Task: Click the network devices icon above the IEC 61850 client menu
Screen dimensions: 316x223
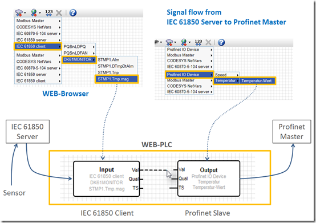Action: point(19,13)
